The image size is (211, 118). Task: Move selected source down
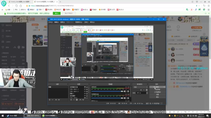[83, 100]
